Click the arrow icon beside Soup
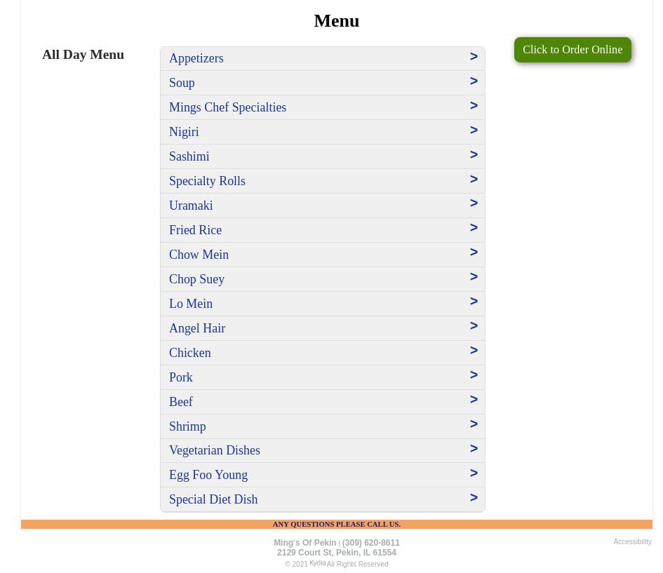The width and height of the screenshot is (663, 573). coord(474,81)
